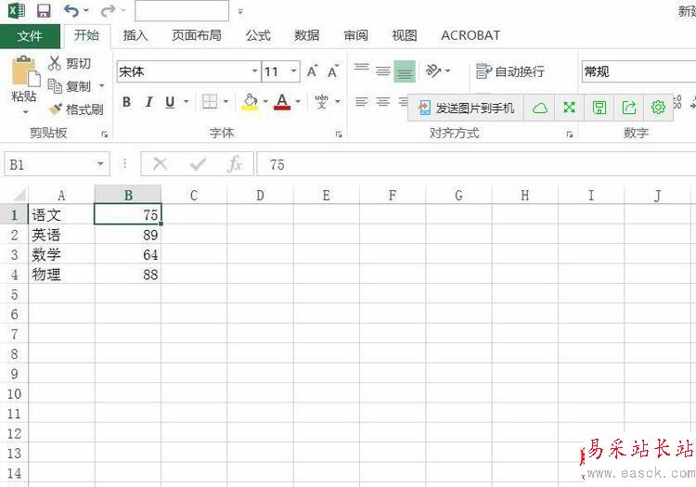Select column D header

(260, 195)
